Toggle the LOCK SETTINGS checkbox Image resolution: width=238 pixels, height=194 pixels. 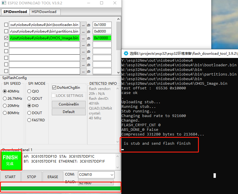tap(54, 96)
